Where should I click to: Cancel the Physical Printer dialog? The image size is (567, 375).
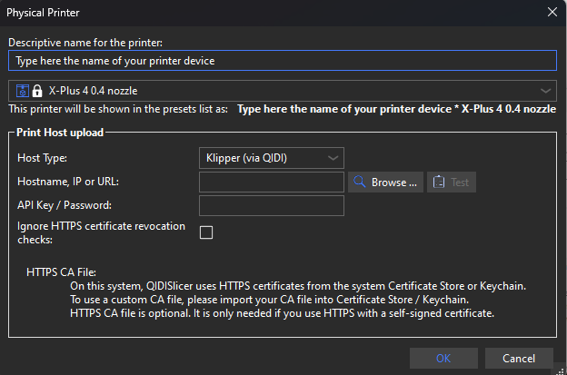tap(519, 359)
